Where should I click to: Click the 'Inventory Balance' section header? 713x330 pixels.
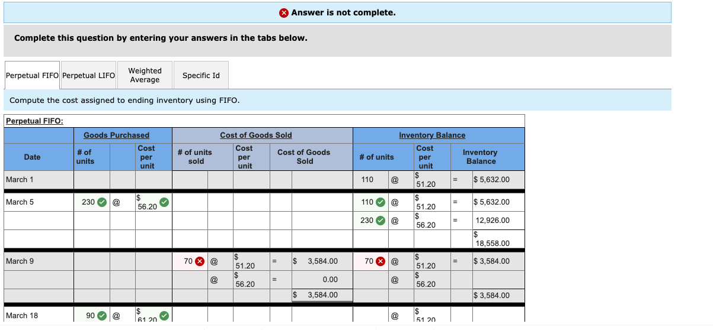432,135
